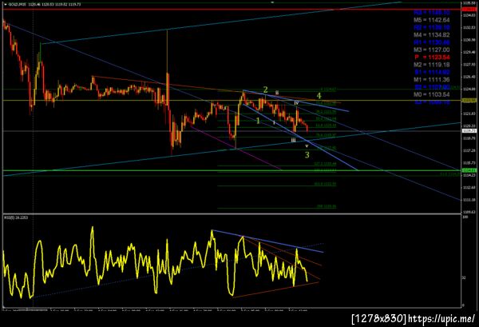This screenshot has width=479, height=327.
Task: Select the white sub-wave label 'v'
Action: point(307,146)
